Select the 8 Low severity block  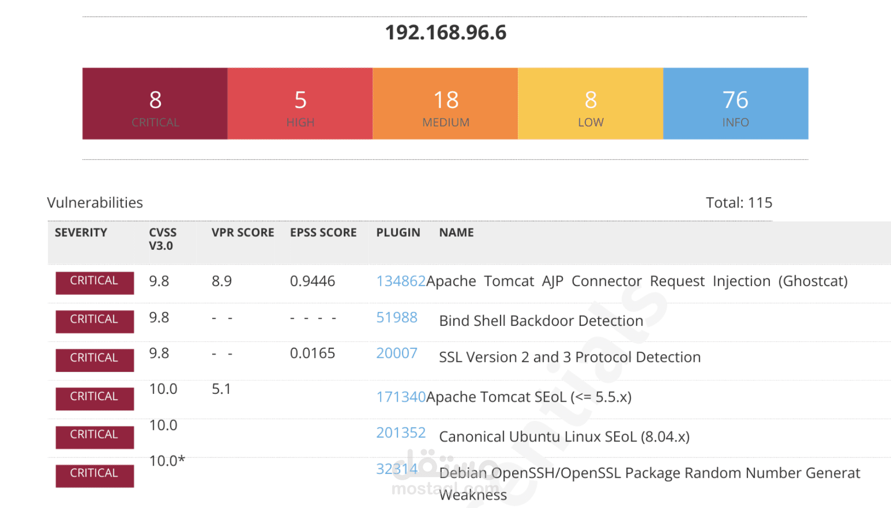pyautogui.click(x=591, y=103)
